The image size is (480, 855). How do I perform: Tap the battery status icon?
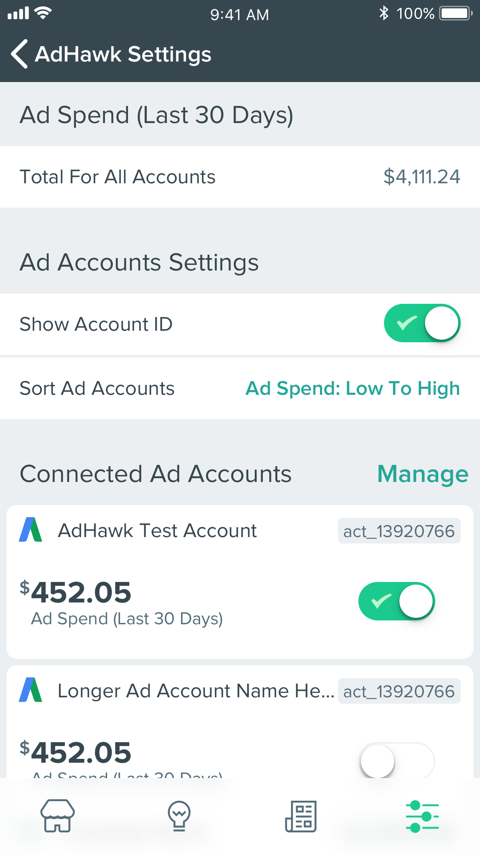(x=456, y=13)
